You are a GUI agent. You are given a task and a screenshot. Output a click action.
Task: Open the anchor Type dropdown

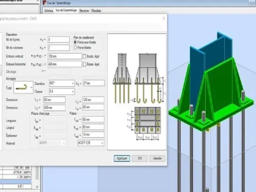[31, 88]
